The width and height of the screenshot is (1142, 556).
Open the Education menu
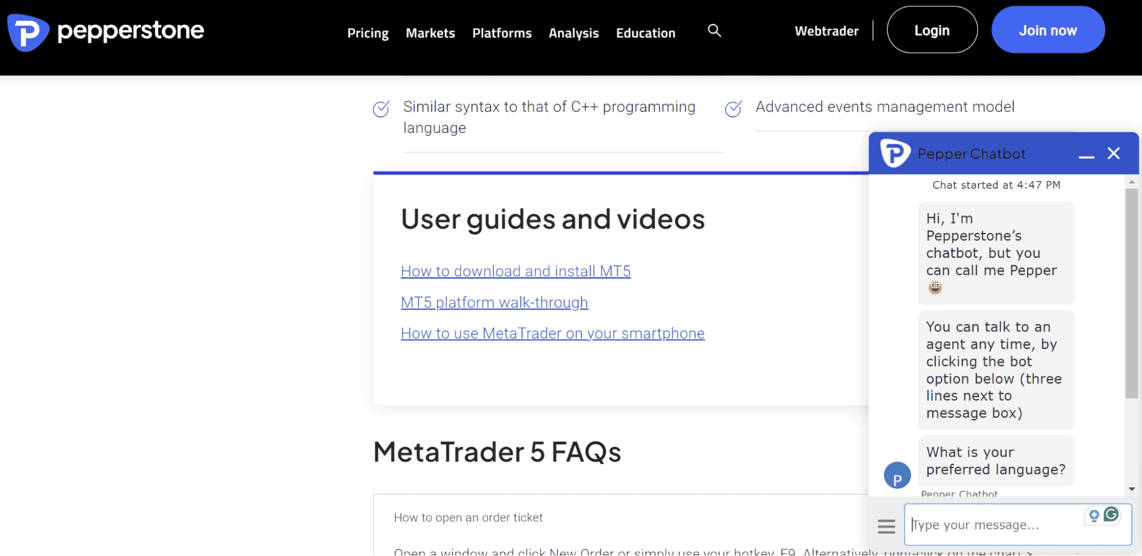click(x=646, y=33)
